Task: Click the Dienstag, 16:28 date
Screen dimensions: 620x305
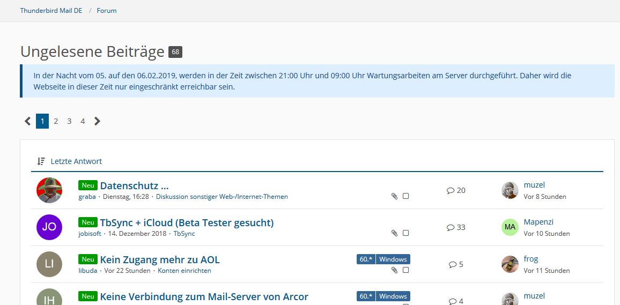Action: [126, 197]
